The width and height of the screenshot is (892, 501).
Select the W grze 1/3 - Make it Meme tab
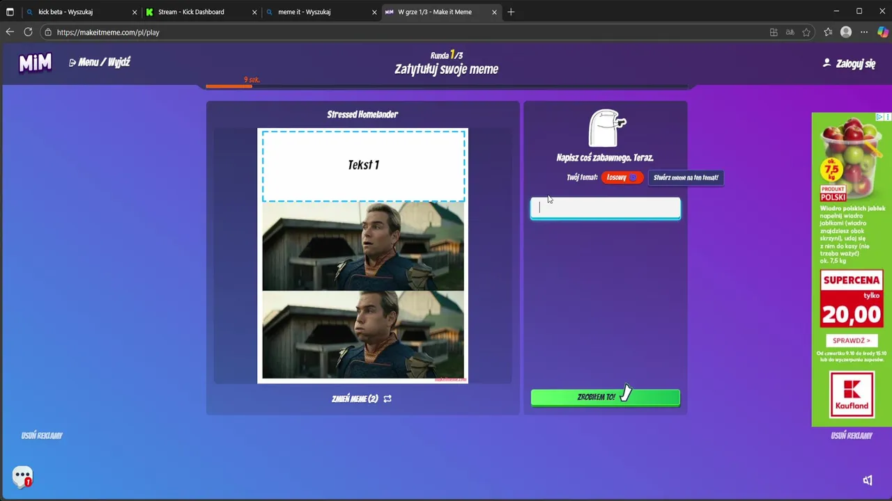click(441, 12)
